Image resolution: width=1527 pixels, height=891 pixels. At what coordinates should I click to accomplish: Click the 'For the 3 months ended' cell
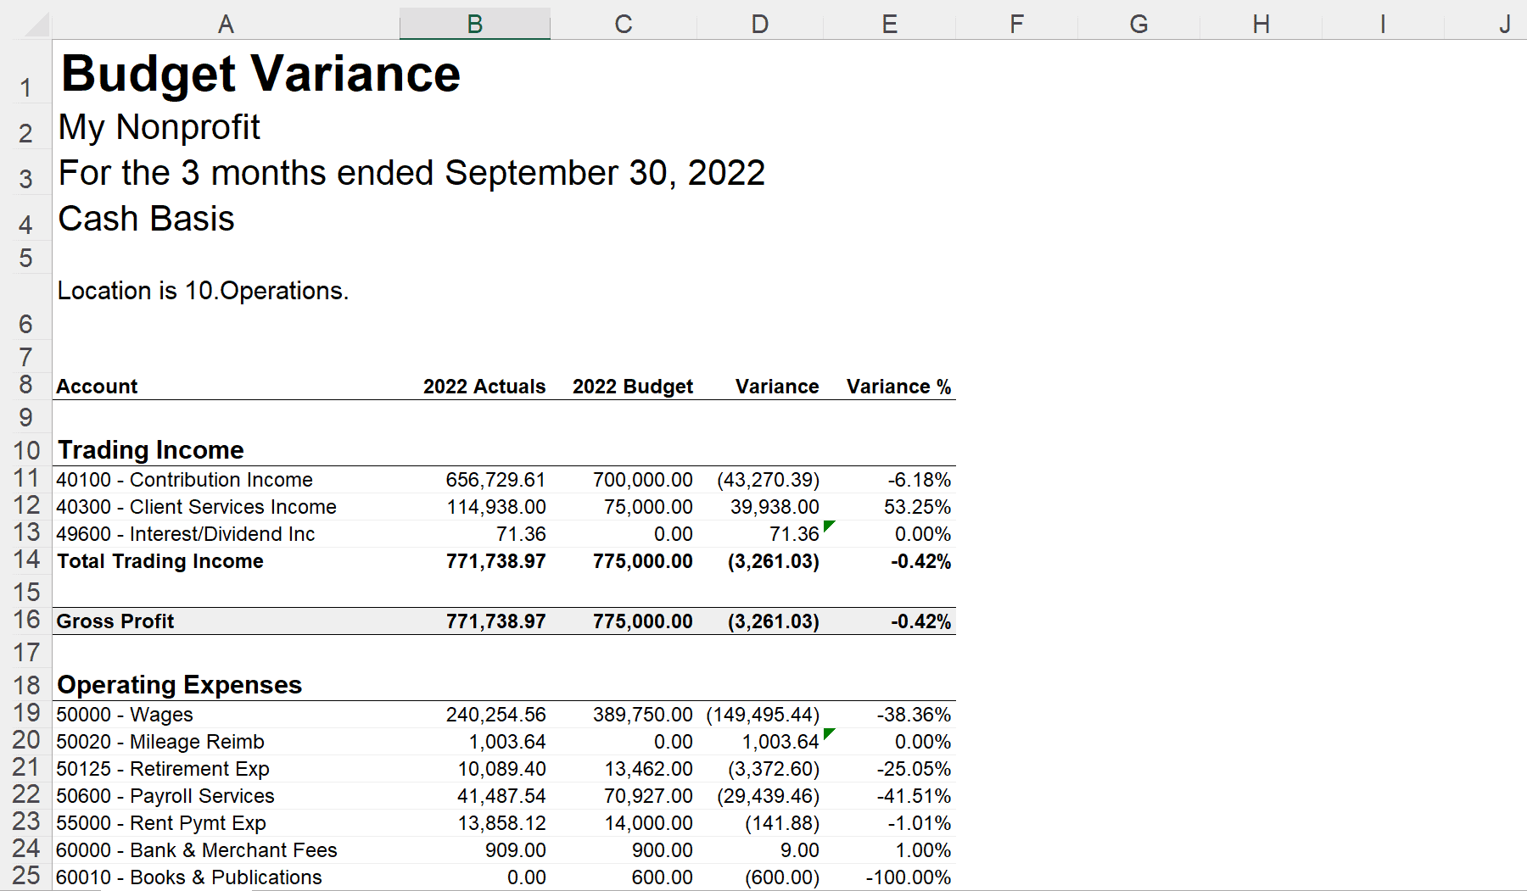tap(411, 173)
